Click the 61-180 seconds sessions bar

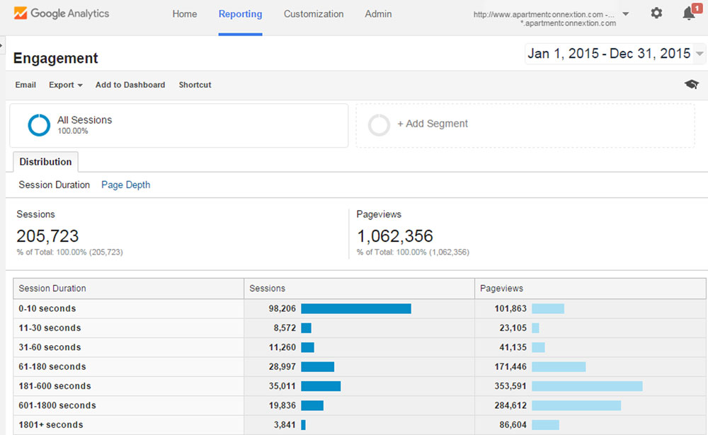(317, 367)
